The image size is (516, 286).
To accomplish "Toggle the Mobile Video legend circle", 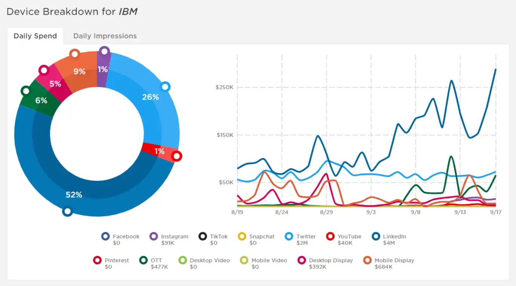I will (244, 260).
